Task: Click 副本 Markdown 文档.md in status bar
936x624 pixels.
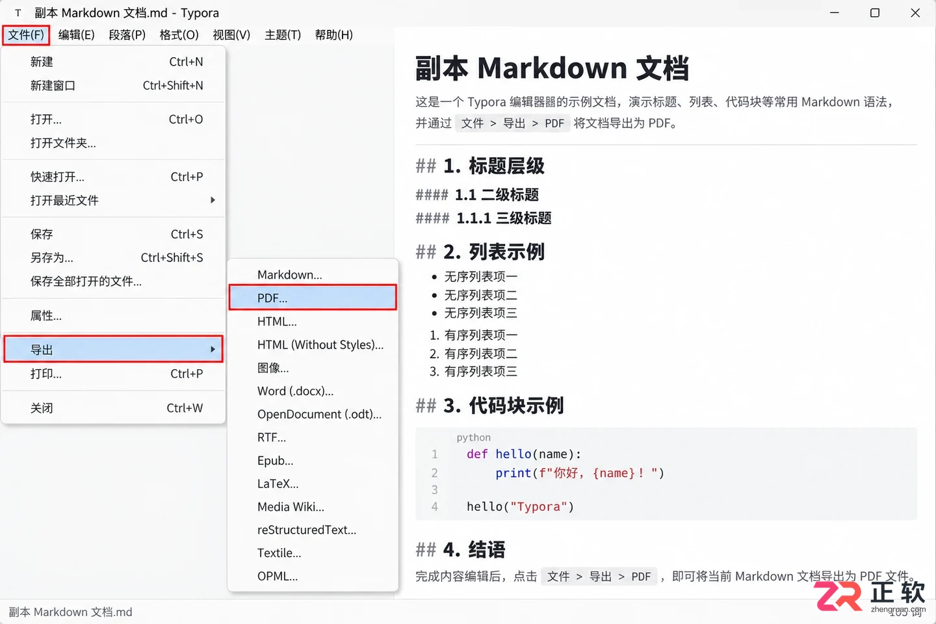Action: [x=70, y=612]
